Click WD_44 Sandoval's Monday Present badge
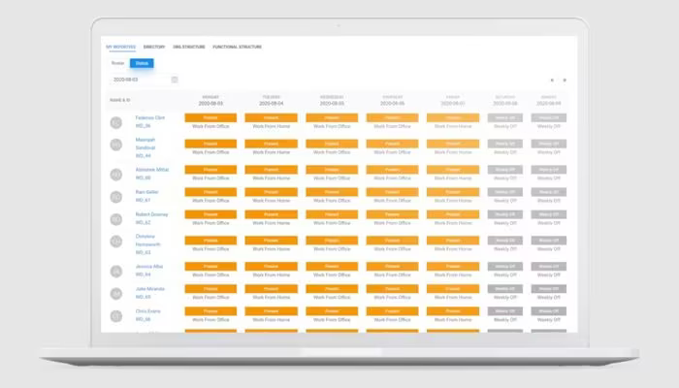This screenshot has height=388, width=679. (x=210, y=144)
